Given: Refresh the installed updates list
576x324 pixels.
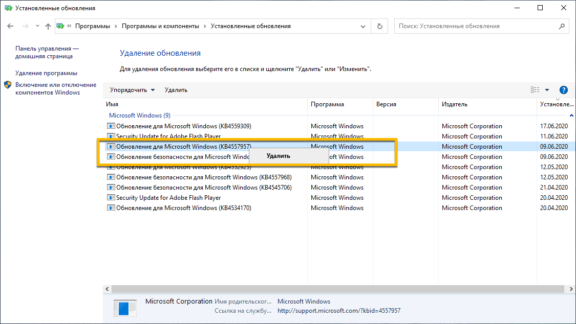Looking at the screenshot, I should tap(380, 27).
